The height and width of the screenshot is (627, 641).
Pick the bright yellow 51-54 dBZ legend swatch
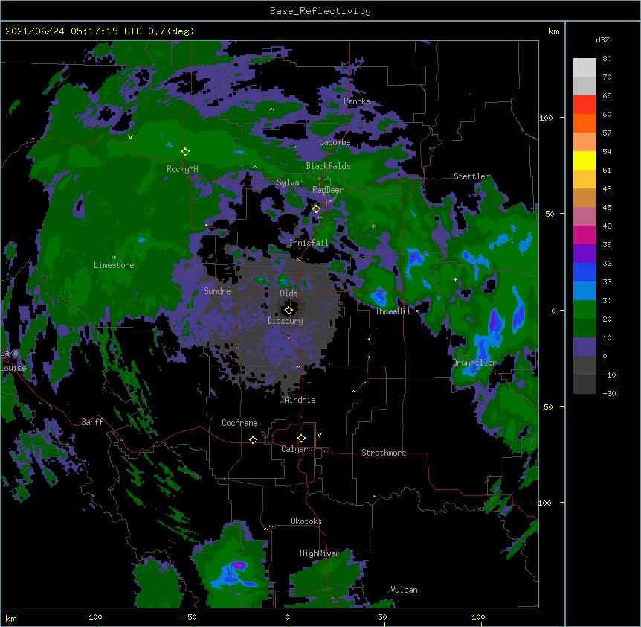click(x=584, y=160)
